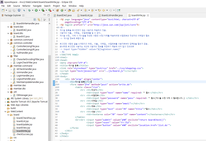
Task: Expand JRE System Library node
Action: click(5, 99)
